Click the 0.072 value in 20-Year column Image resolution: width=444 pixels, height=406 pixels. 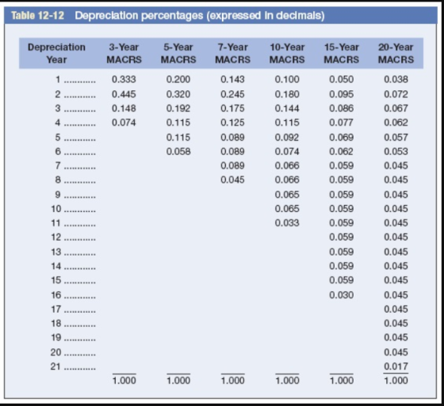pyautogui.click(x=396, y=94)
